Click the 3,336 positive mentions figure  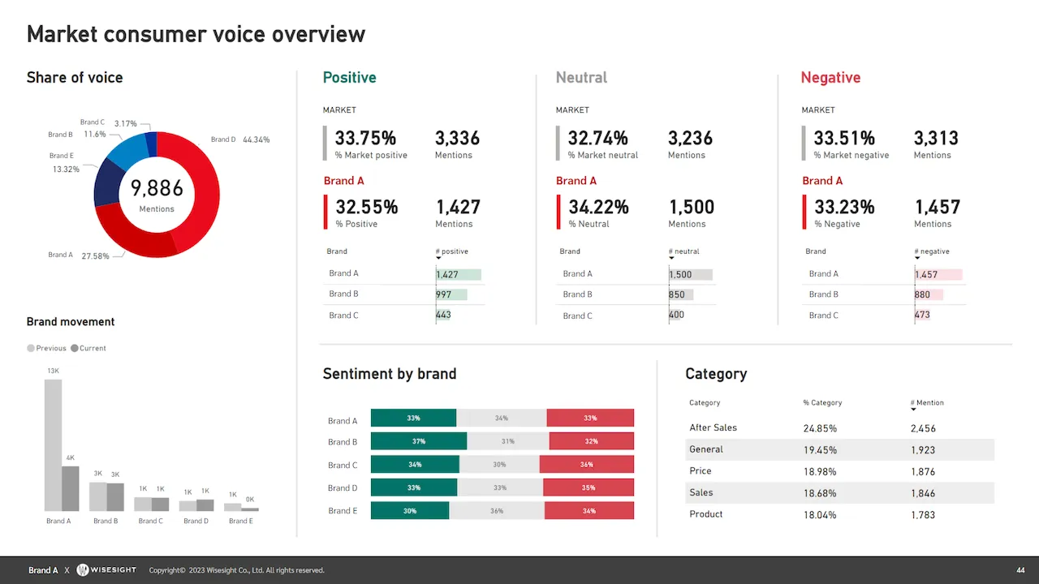[x=458, y=138]
